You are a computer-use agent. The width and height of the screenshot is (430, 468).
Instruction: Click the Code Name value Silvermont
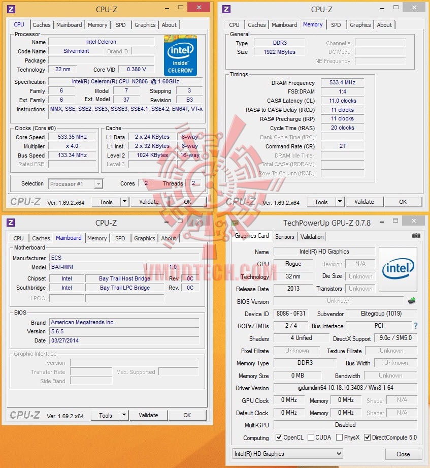76,51
